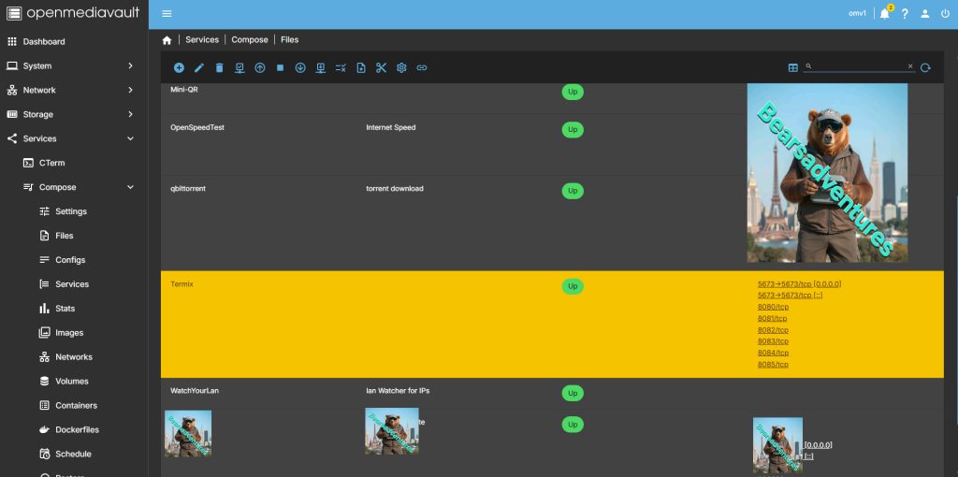Click the trash delete icon
This screenshot has height=477, width=958.
tap(219, 67)
